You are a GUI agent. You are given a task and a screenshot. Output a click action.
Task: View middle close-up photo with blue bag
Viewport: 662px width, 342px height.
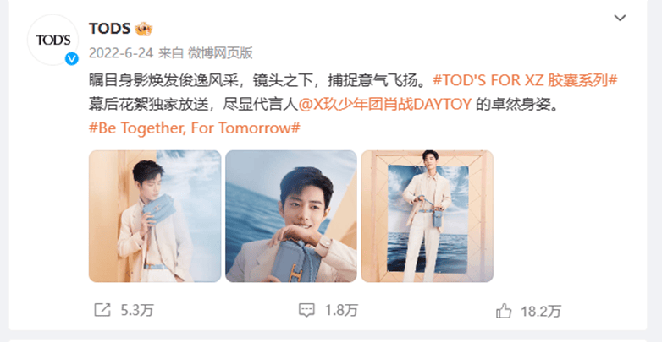[x=291, y=216]
